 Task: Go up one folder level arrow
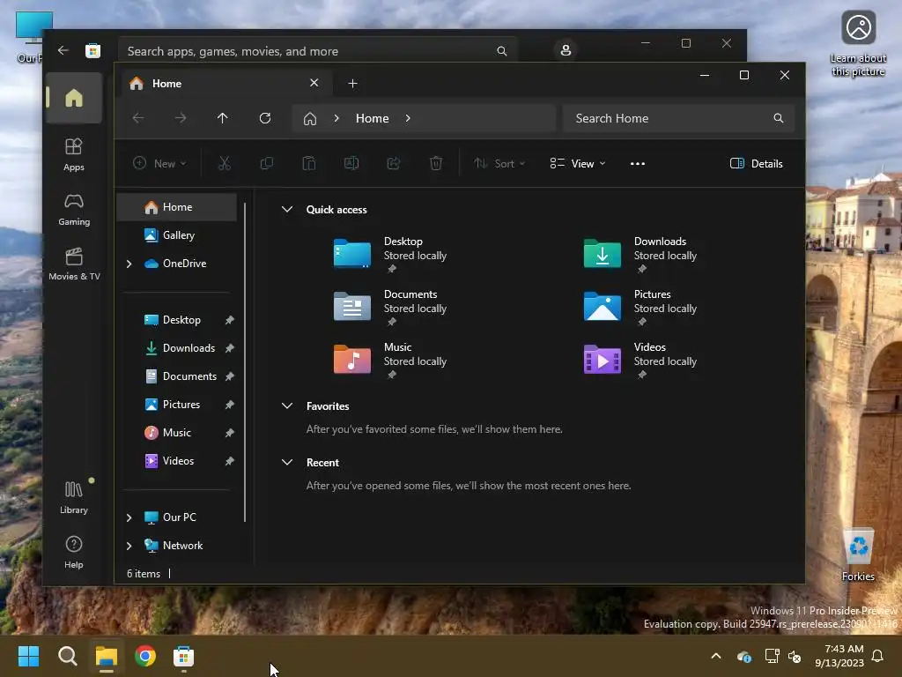coord(223,118)
